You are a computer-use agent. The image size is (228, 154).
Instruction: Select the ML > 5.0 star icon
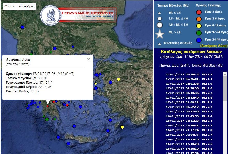[x=159, y=33]
